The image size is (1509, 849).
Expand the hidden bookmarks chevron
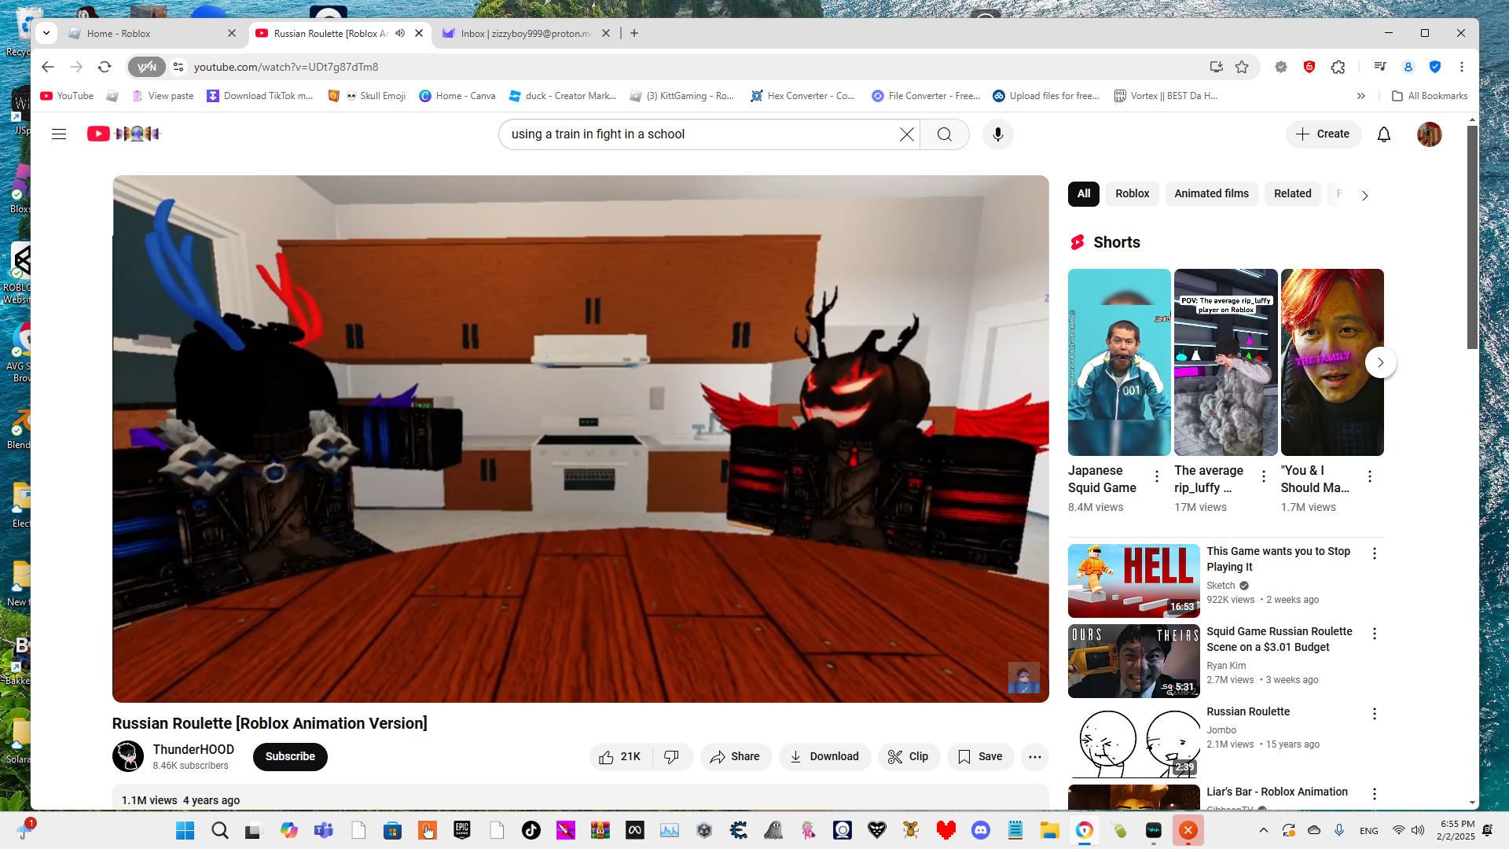[1360, 96]
